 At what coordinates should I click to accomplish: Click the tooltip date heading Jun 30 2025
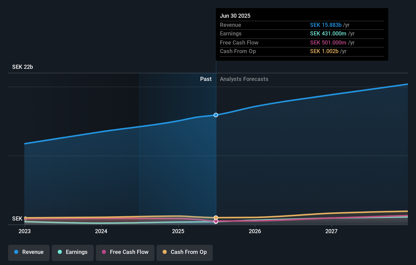click(235, 16)
